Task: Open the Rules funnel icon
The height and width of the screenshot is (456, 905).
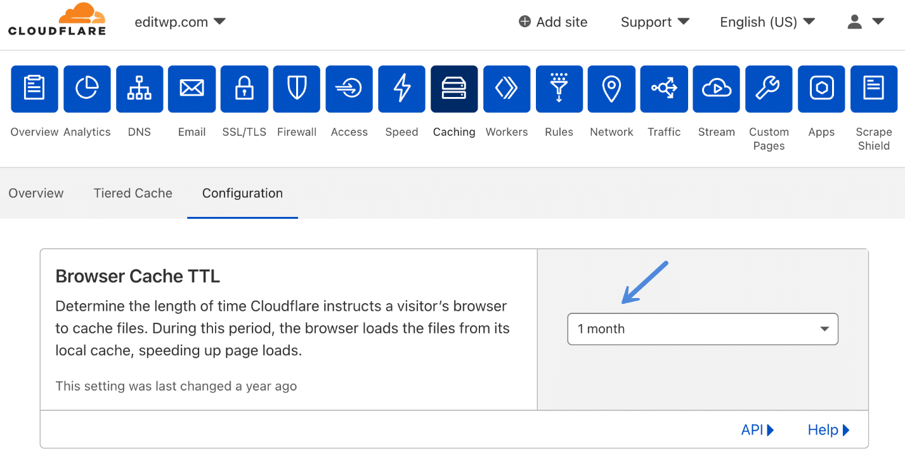Action: (x=559, y=89)
